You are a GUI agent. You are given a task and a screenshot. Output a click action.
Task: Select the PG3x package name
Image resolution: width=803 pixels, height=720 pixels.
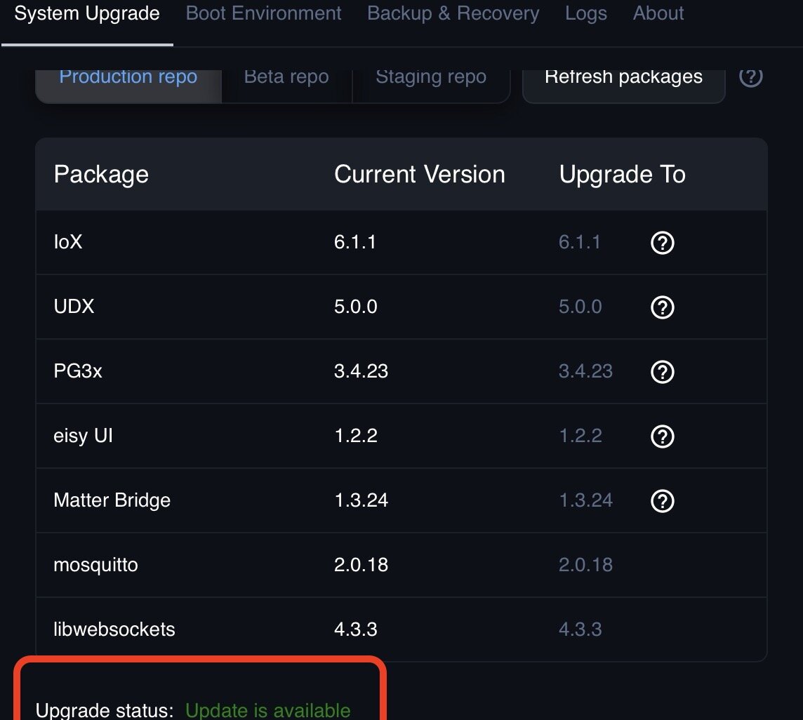78,371
